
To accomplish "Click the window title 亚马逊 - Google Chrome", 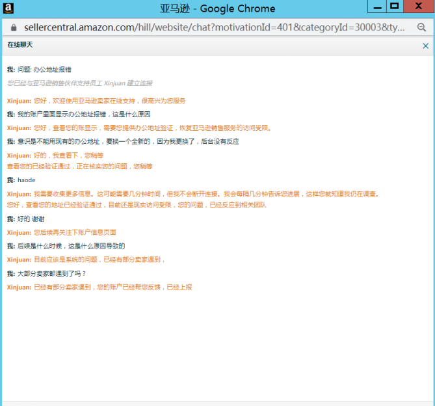I will point(217,8).
